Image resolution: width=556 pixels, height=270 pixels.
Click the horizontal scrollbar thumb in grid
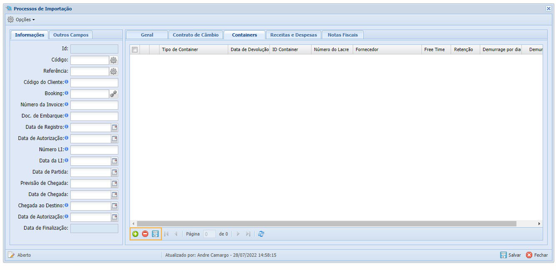click(x=327, y=223)
